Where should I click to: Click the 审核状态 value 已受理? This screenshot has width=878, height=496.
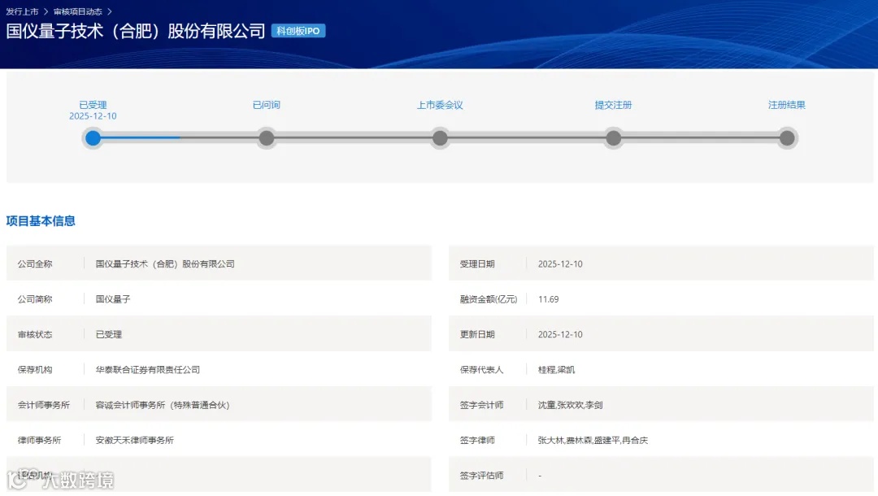click(109, 334)
